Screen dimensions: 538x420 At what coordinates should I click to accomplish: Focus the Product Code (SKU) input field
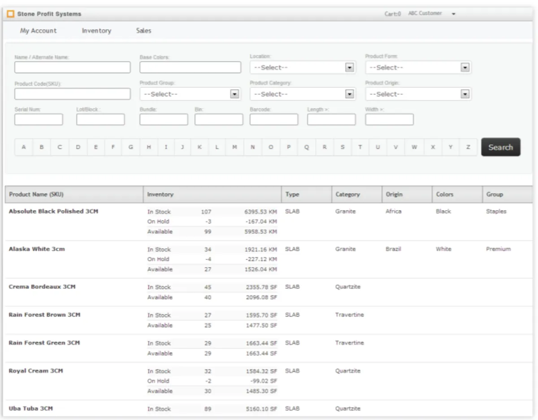point(72,94)
